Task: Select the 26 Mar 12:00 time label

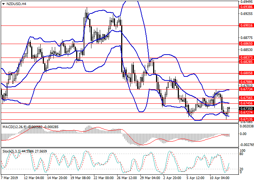Action: (x=127, y=178)
